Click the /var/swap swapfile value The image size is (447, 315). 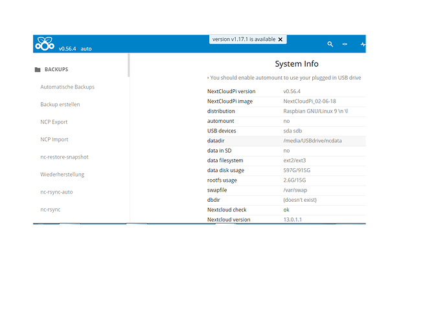(x=295, y=190)
